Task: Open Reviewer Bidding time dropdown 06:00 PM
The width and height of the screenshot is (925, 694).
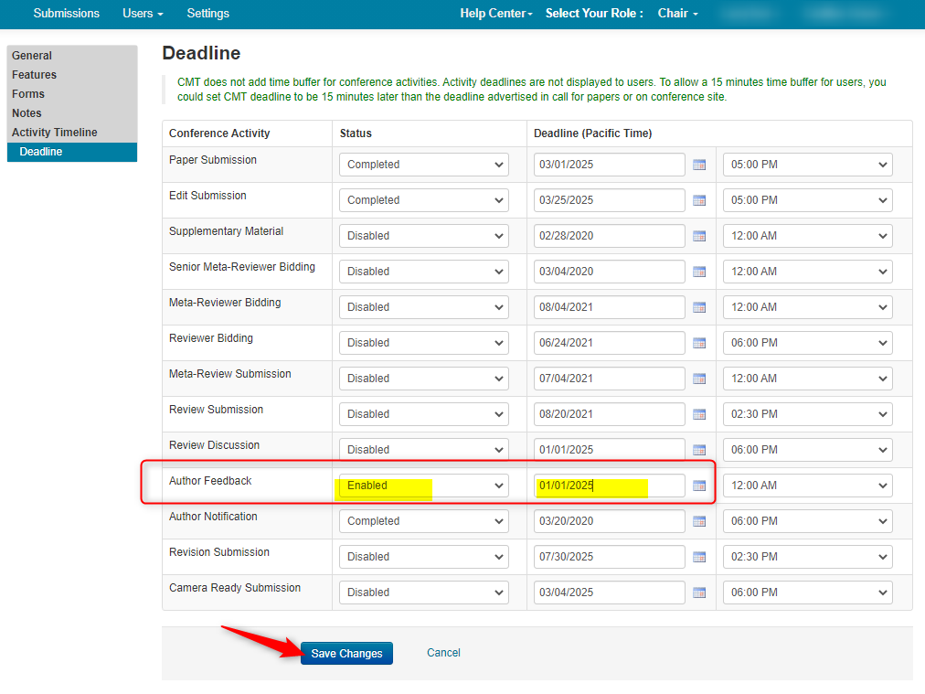Action: [x=808, y=343]
